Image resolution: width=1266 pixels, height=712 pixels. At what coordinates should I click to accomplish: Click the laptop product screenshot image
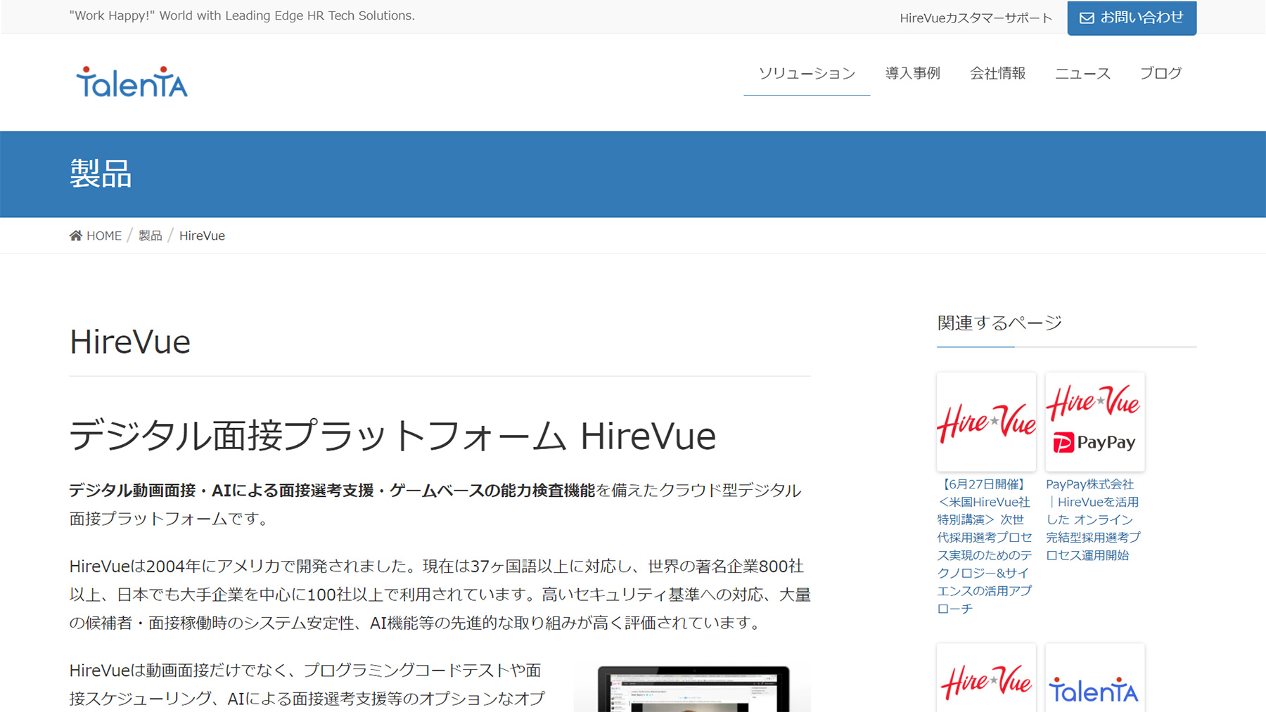(x=693, y=689)
